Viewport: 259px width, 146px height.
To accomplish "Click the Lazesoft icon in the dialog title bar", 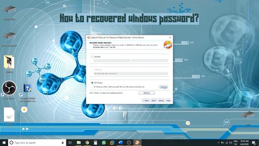I will point(88,38).
